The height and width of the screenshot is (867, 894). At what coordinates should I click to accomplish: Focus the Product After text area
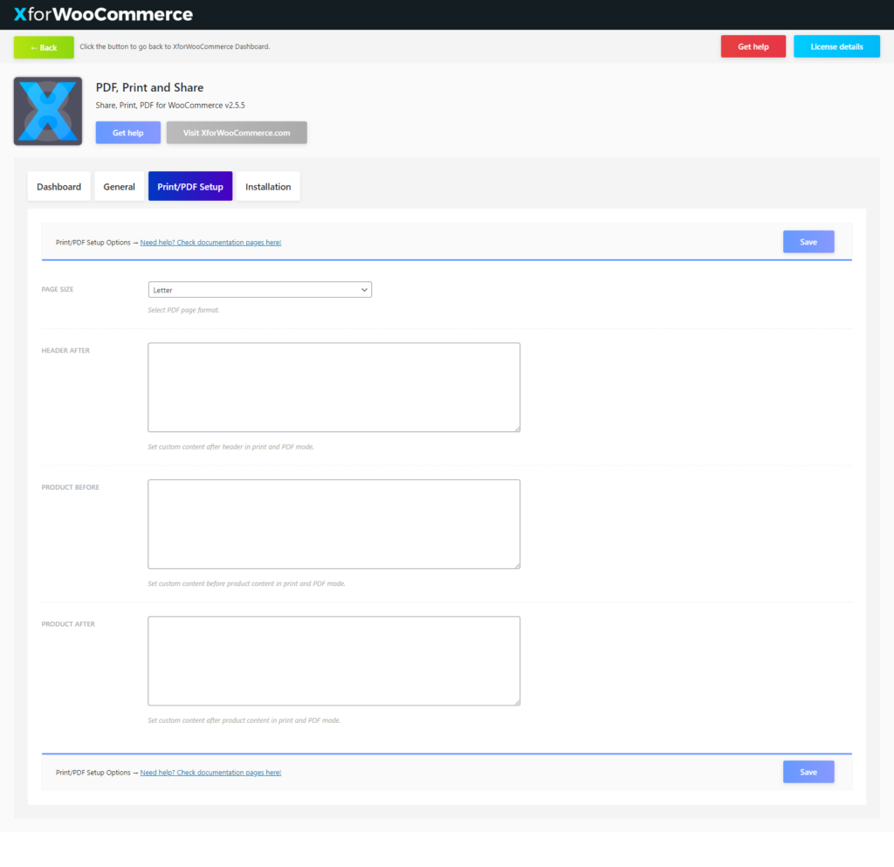pos(334,661)
